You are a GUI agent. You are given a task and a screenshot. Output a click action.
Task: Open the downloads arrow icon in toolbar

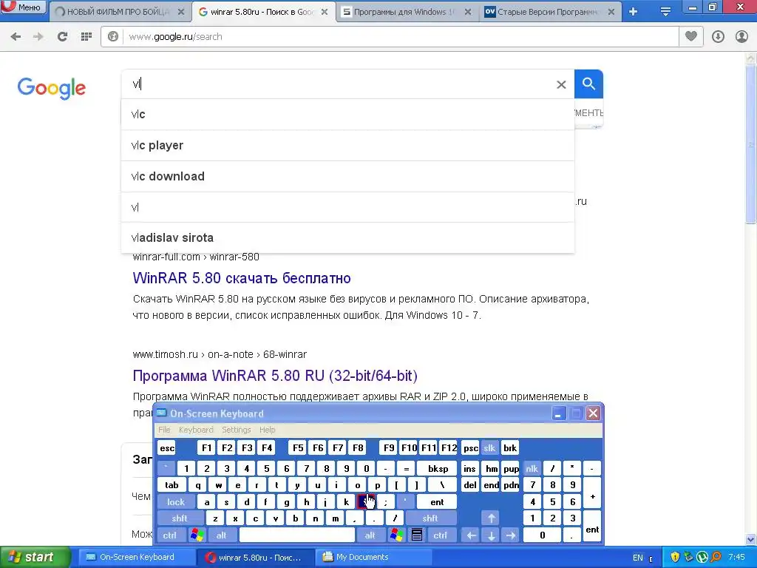718,37
